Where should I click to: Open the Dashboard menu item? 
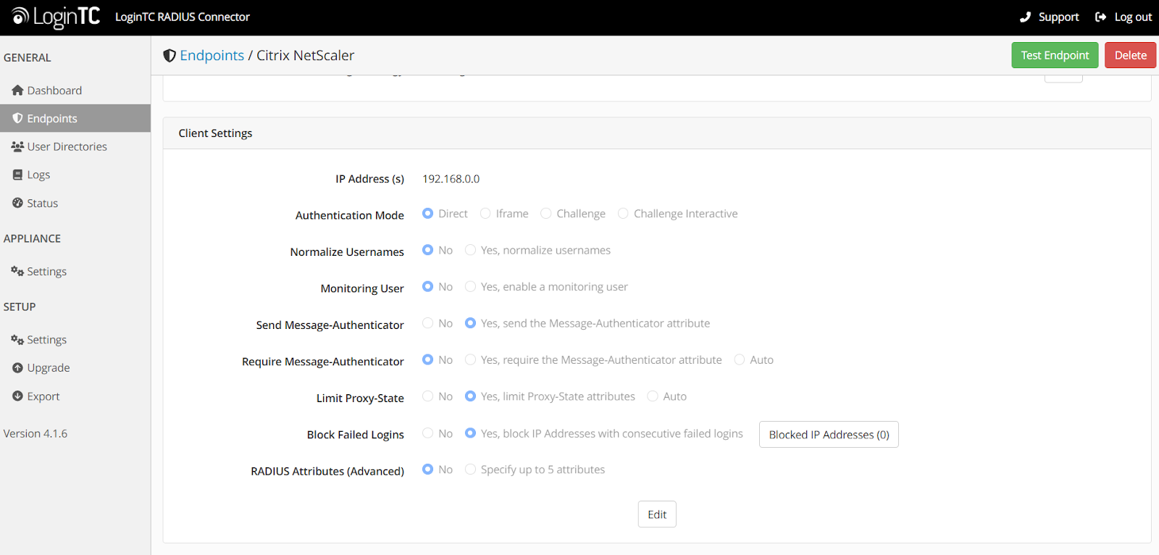click(75, 91)
